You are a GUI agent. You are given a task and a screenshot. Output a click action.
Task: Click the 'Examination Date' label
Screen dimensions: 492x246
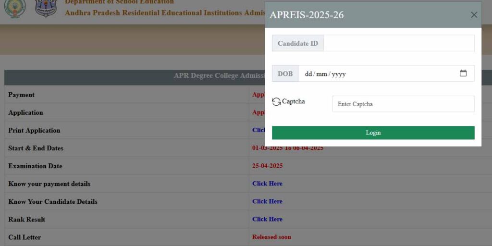point(35,166)
